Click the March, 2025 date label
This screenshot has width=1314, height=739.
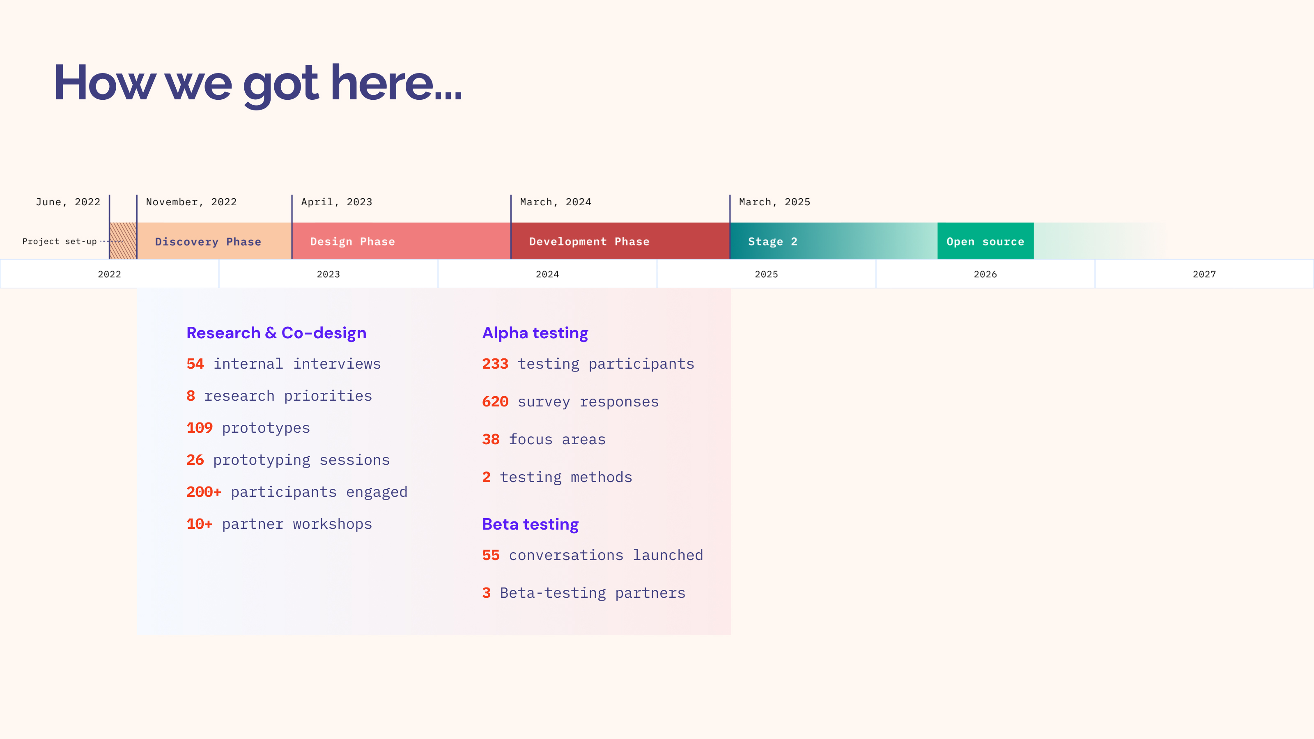[774, 202]
